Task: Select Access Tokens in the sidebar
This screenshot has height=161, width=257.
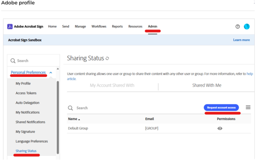Action: point(26,93)
